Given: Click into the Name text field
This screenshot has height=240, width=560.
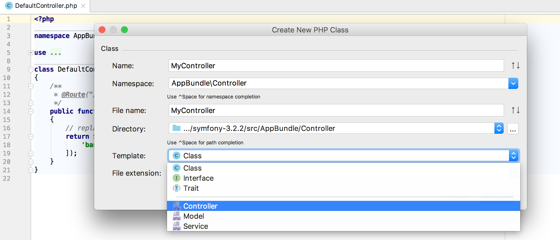Looking at the screenshot, I should (x=336, y=66).
